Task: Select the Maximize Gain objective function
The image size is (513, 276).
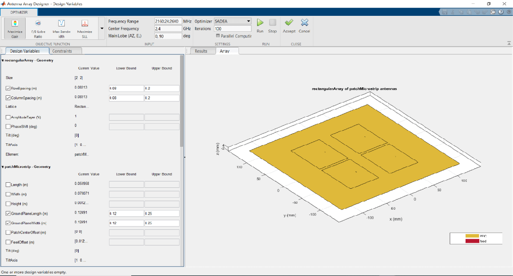Action: coord(14,28)
